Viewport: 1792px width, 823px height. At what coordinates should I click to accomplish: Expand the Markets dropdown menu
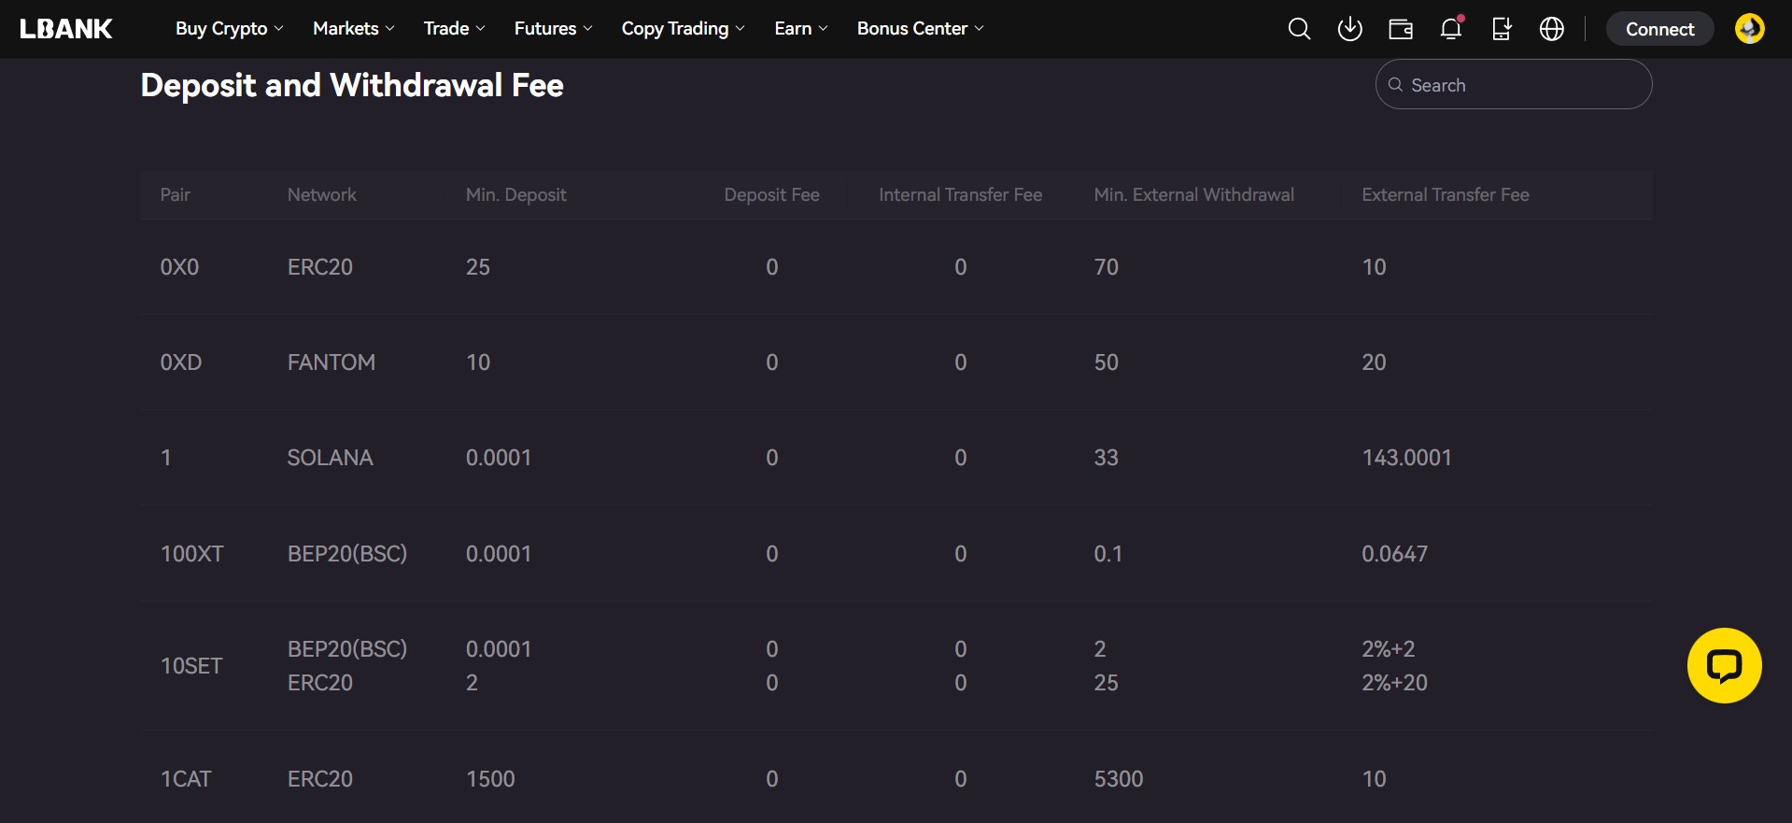pos(354,29)
